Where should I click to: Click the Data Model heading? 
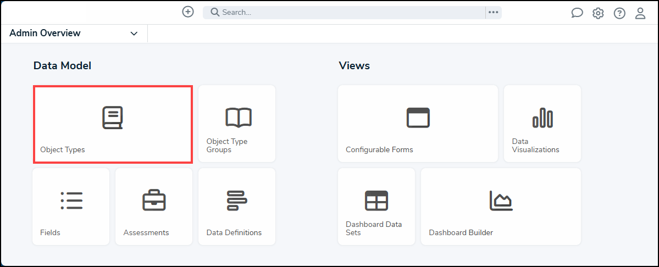point(62,65)
